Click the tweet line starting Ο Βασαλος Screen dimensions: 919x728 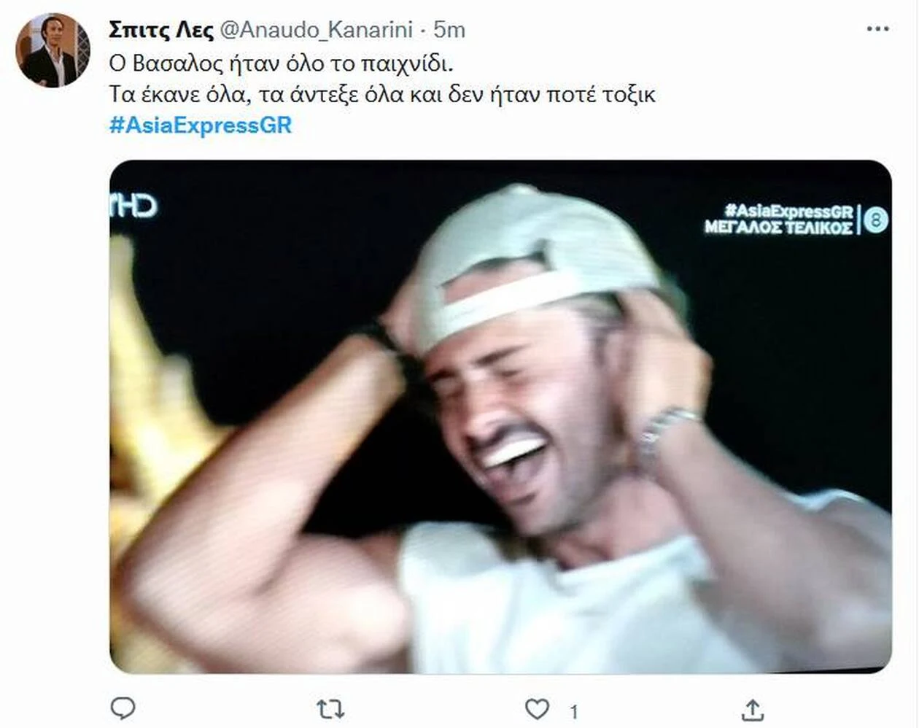(x=281, y=63)
